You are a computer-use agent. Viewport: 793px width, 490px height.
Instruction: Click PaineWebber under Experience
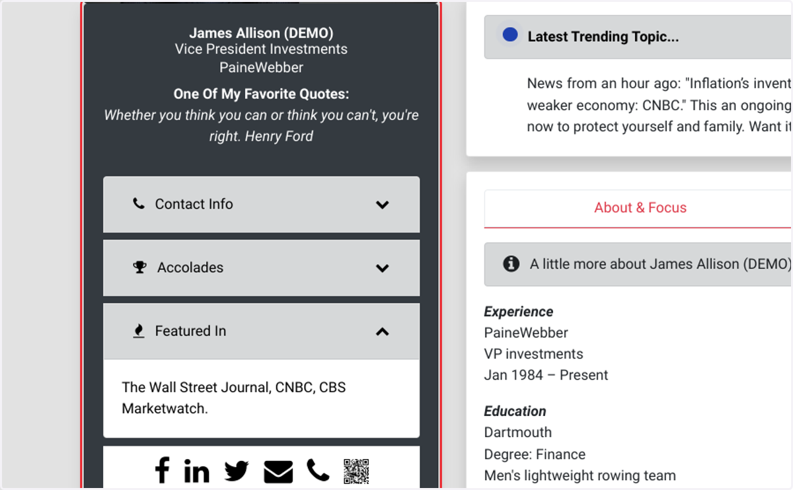(526, 333)
